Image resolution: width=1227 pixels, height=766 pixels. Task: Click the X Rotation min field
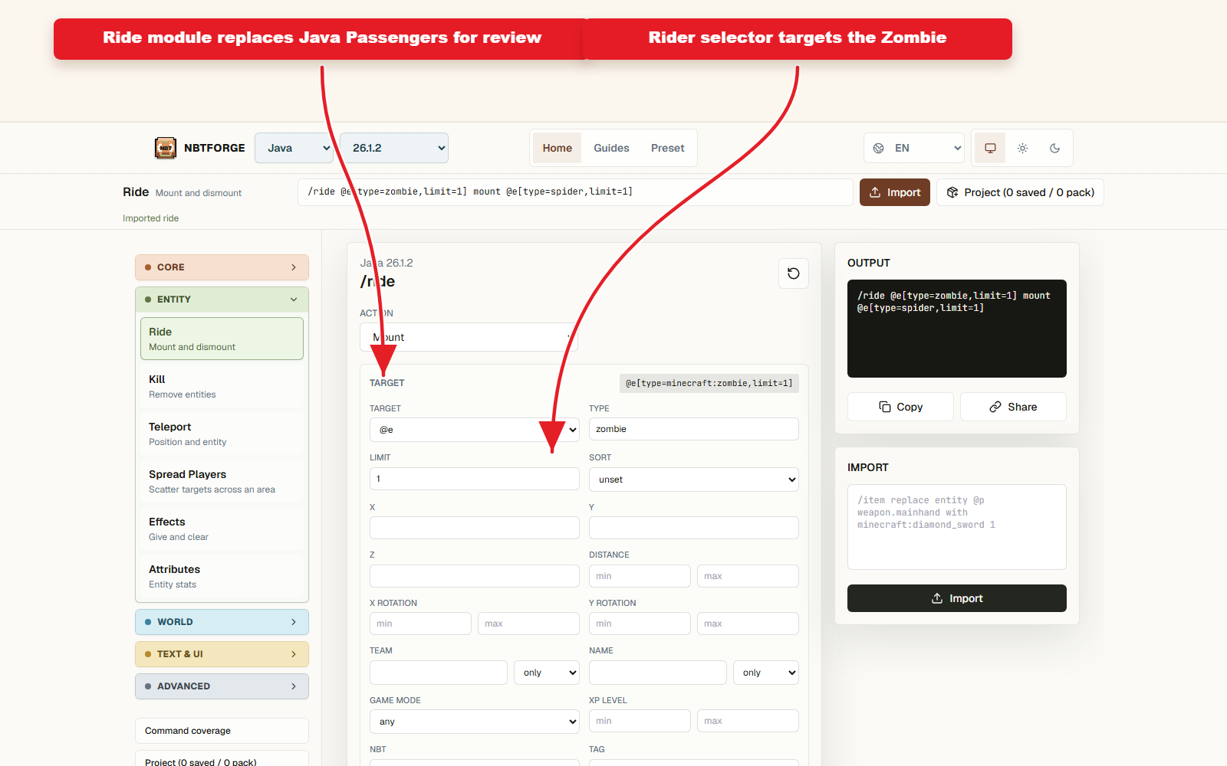[420, 624]
